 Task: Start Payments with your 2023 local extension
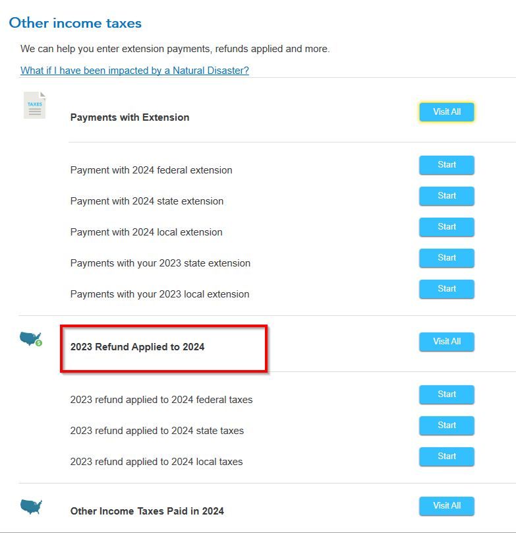click(x=446, y=289)
